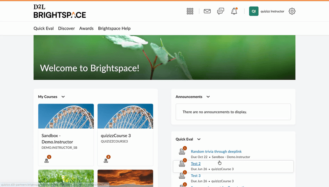Click the quizizzCourse 3 assignment icon with badge

107,159
